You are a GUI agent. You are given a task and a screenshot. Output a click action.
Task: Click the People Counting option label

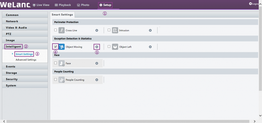tap(75, 80)
